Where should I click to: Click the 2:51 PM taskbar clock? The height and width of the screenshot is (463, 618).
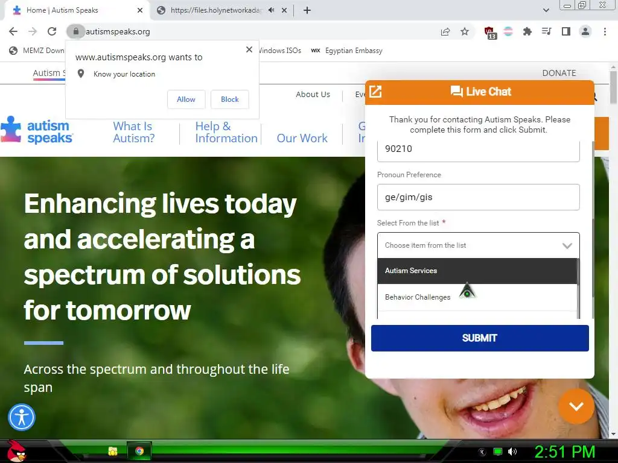[564, 452]
